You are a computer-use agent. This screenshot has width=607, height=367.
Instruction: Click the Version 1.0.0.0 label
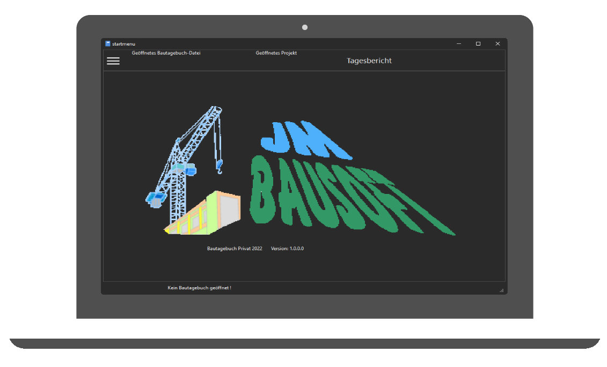point(287,249)
